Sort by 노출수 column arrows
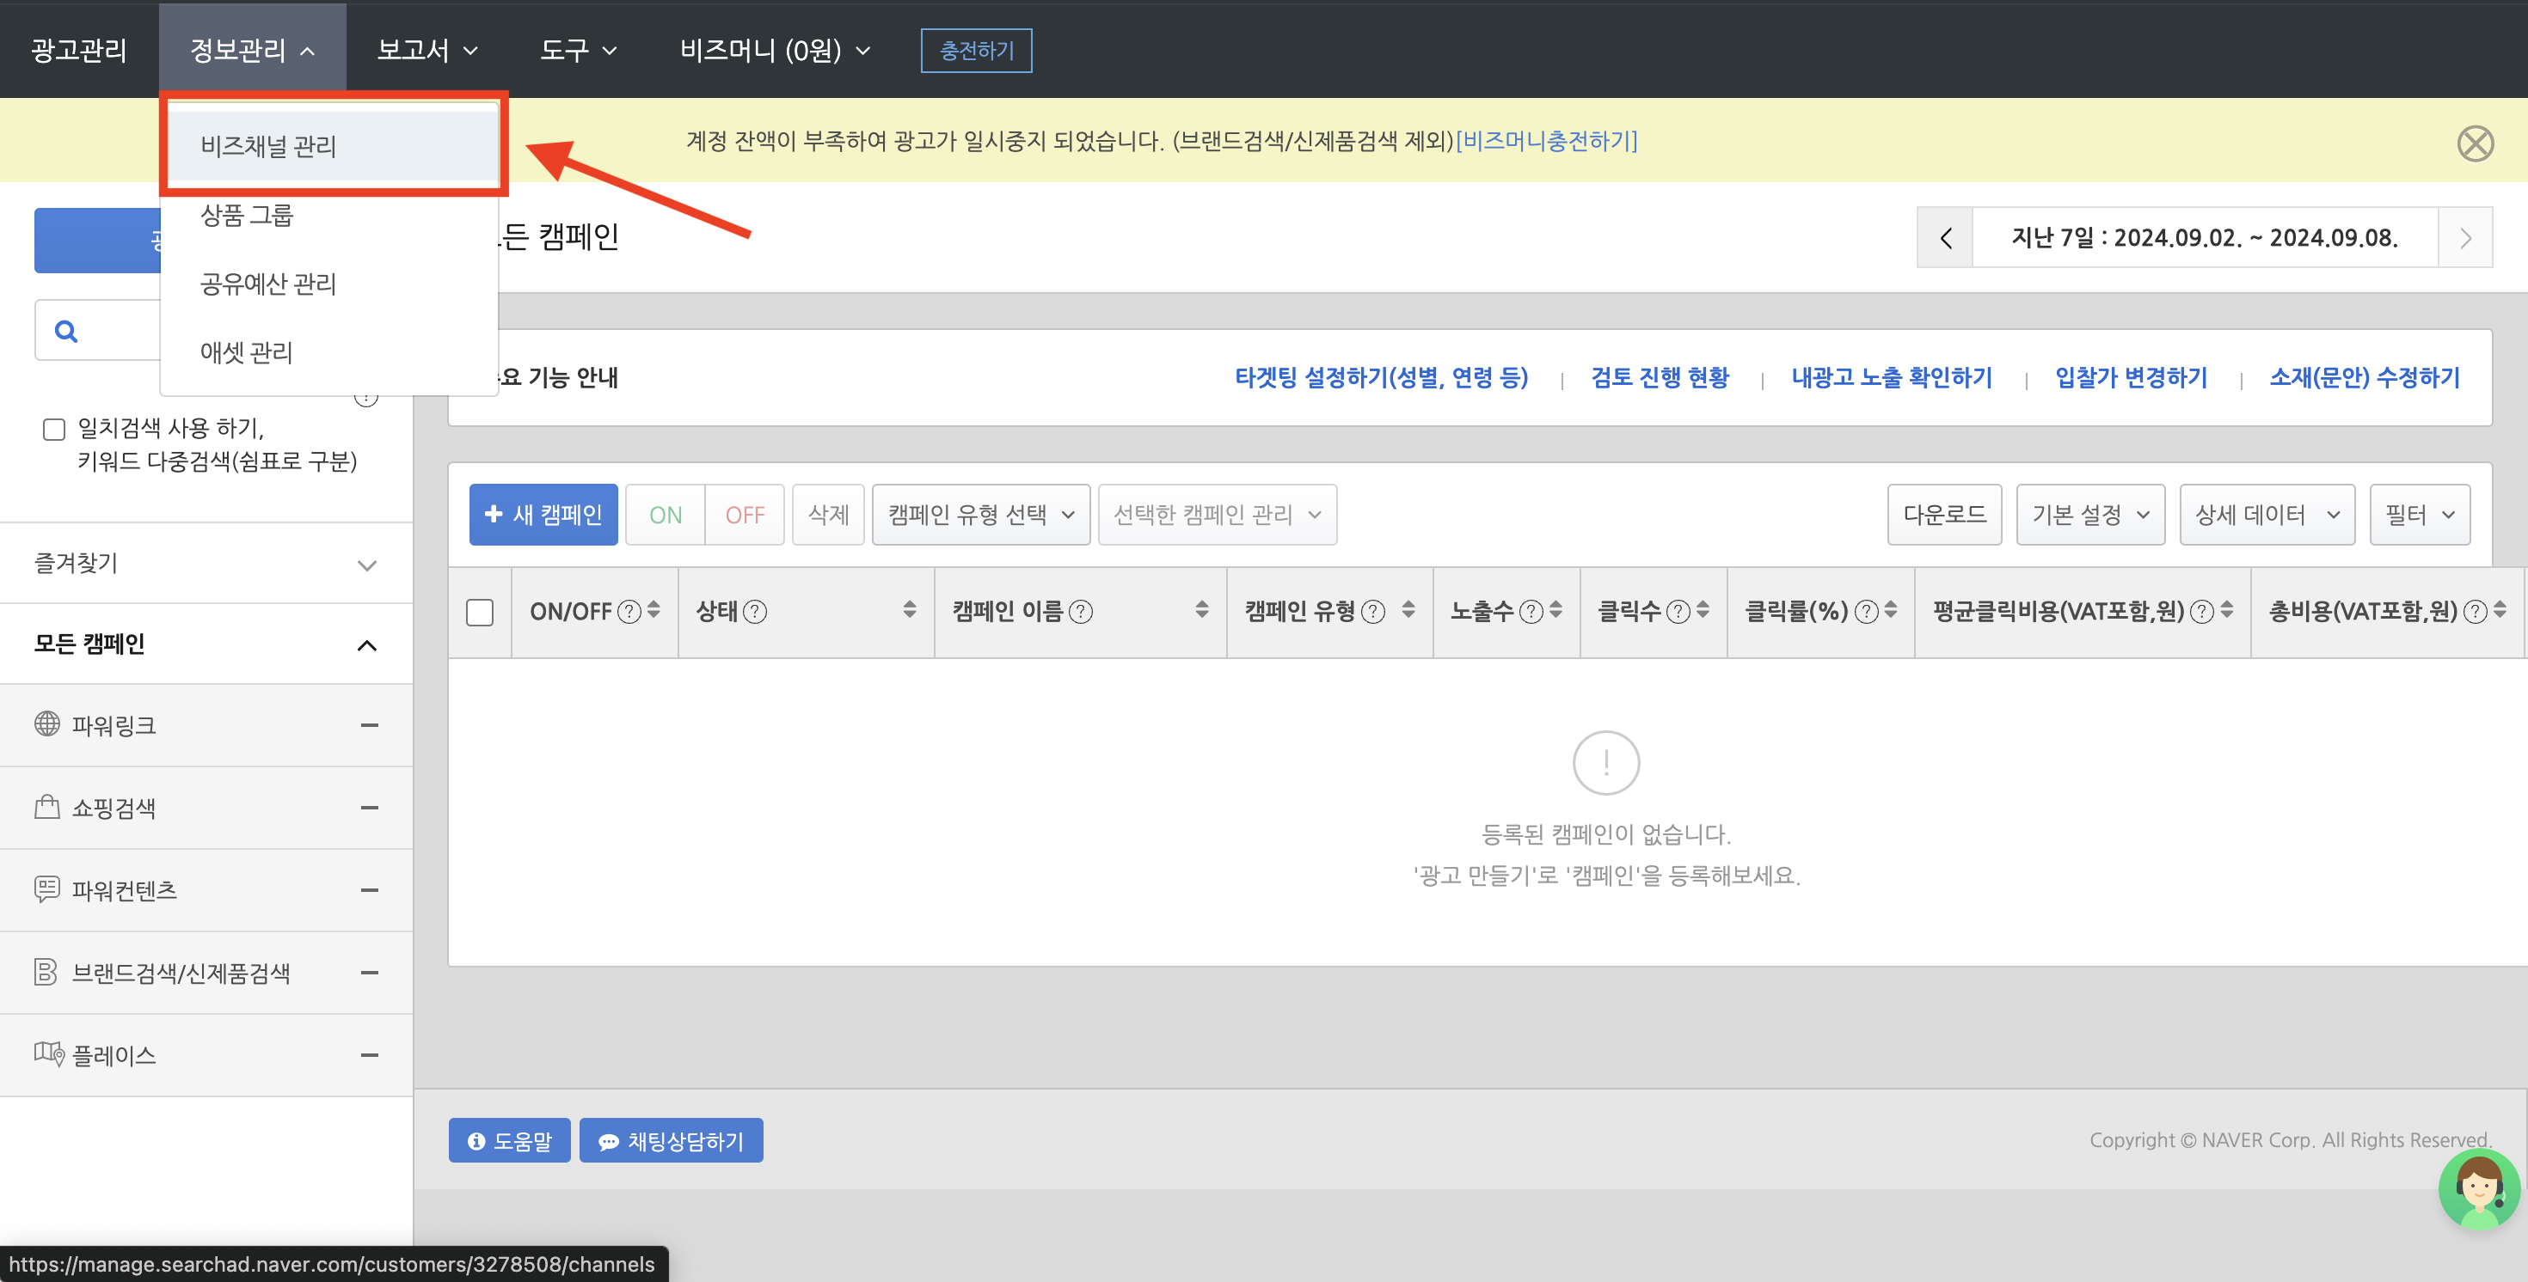This screenshot has width=2528, height=1282. click(x=1555, y=610)
